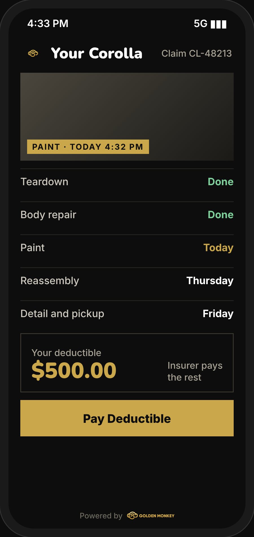Tap the Golden Monkey logo icon in header
Screen dimensions: 254x537
pos(33,53)
